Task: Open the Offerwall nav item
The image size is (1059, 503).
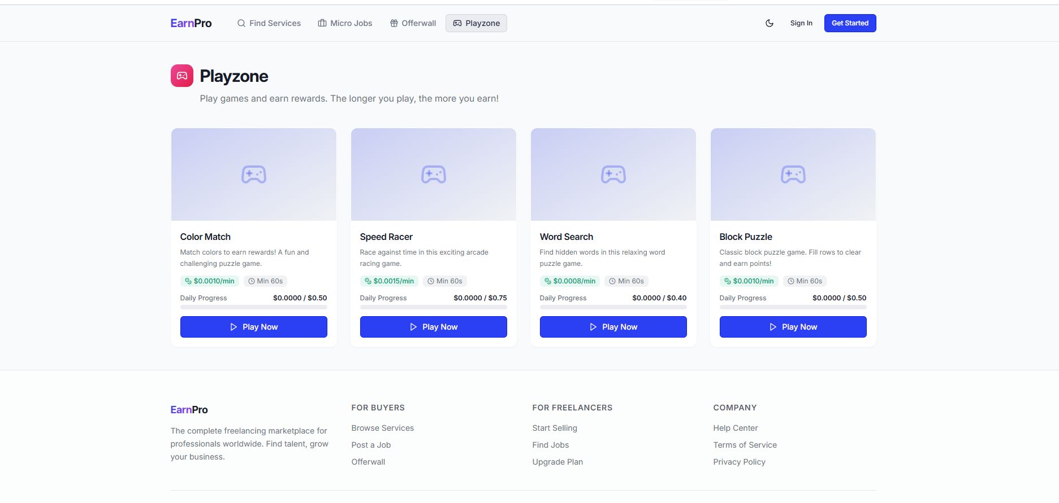Action: point(413,23)
